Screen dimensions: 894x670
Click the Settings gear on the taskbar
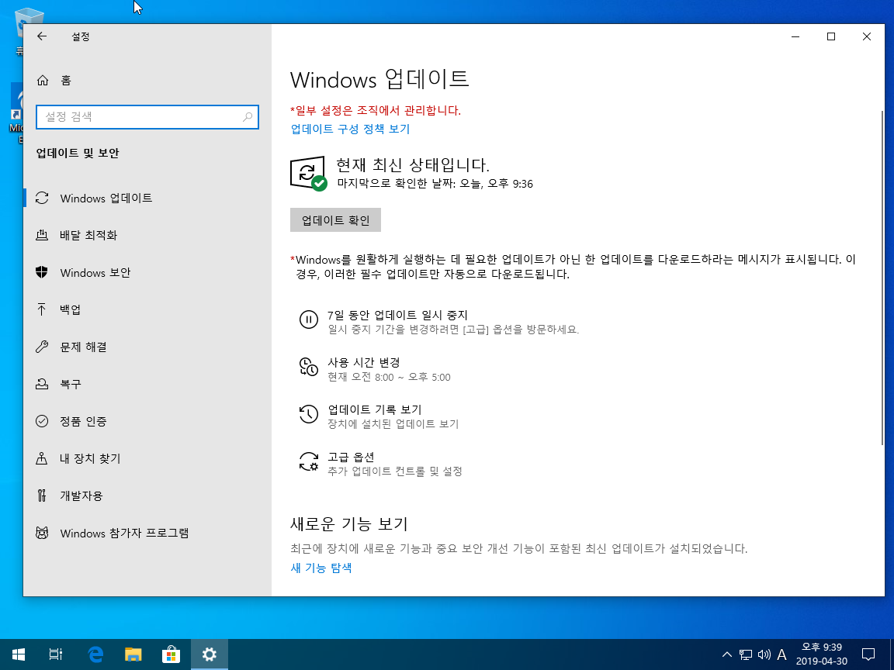point(210,654)
